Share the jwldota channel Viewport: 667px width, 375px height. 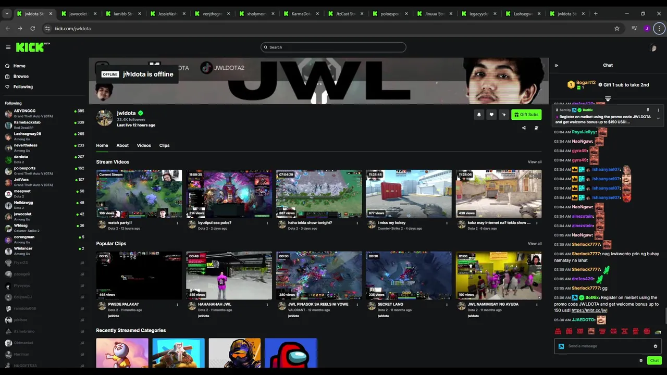(524, 128)
